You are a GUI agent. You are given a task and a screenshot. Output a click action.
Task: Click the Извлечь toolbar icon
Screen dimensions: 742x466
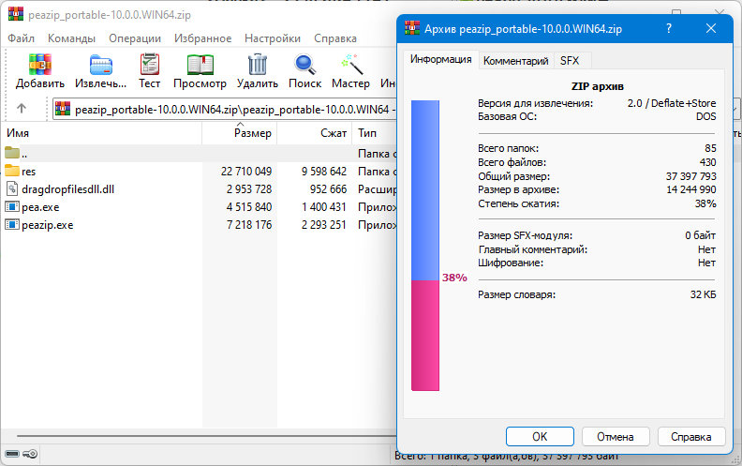tap(101, 65)
